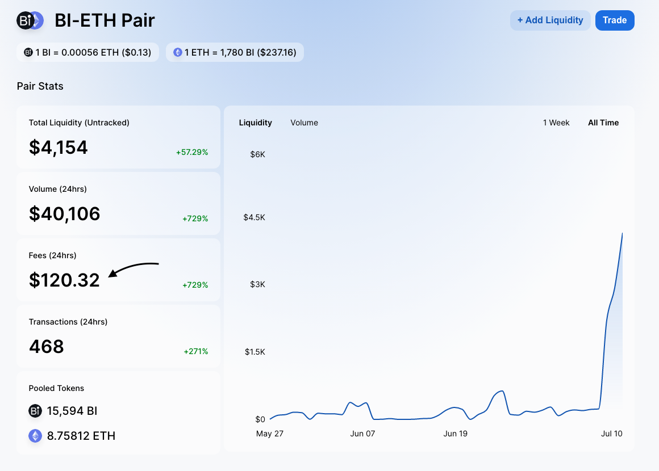Screen dimensions: 659x471
Task: Click the Pooled Tokens label
Action: 56,388
